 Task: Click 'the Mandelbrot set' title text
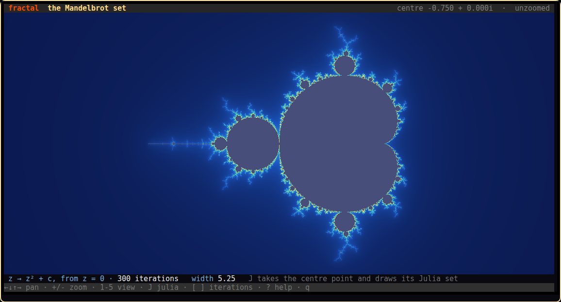click(87, 8)
